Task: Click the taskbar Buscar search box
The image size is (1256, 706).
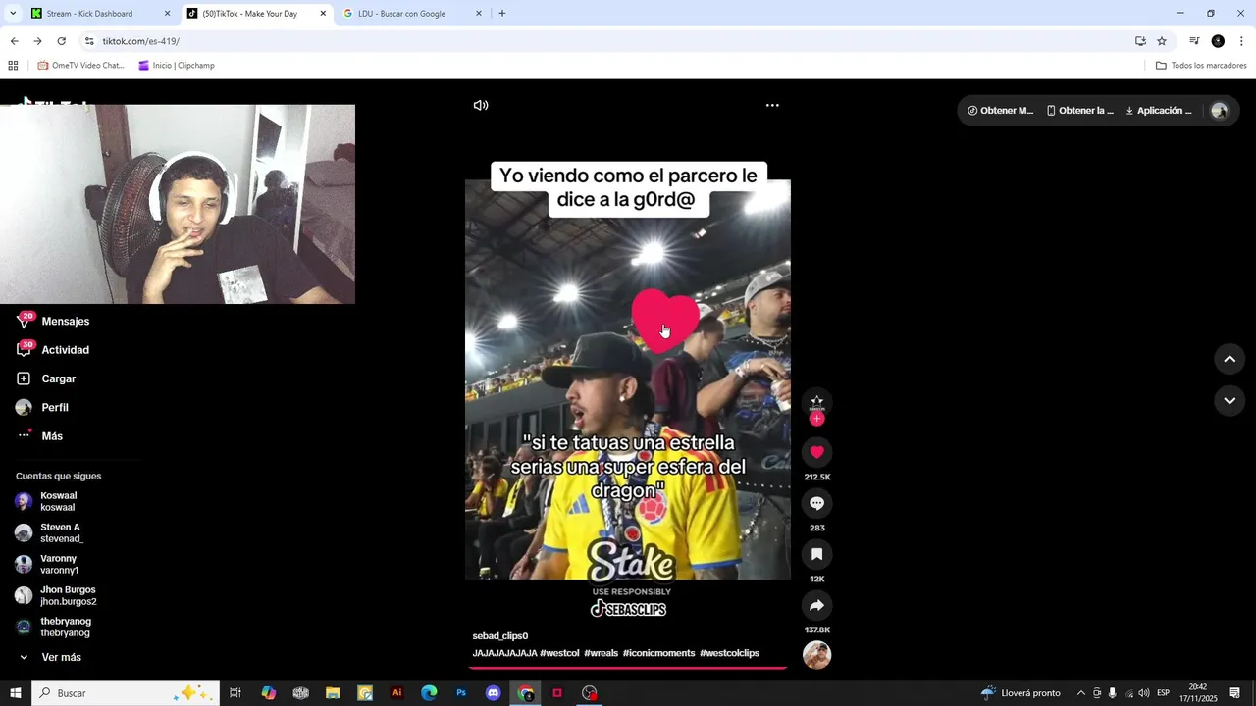Action: pyautogui.click(x=126, y=693)
